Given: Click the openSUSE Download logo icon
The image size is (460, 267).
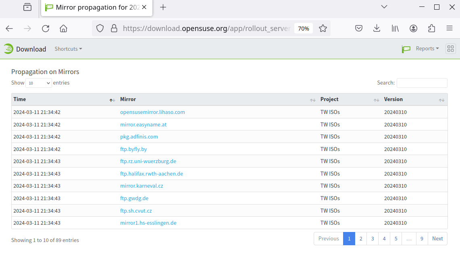Looking at the screenshot, I should point(8,49).
